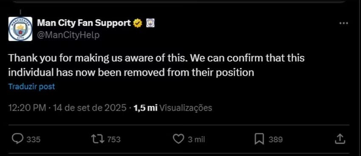
Task: Click the 335 replies count
Action: tap(34, 139)
